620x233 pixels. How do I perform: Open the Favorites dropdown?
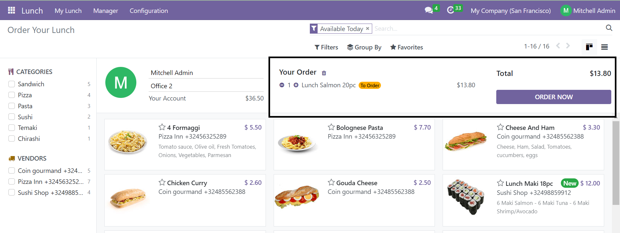[406, 47]
